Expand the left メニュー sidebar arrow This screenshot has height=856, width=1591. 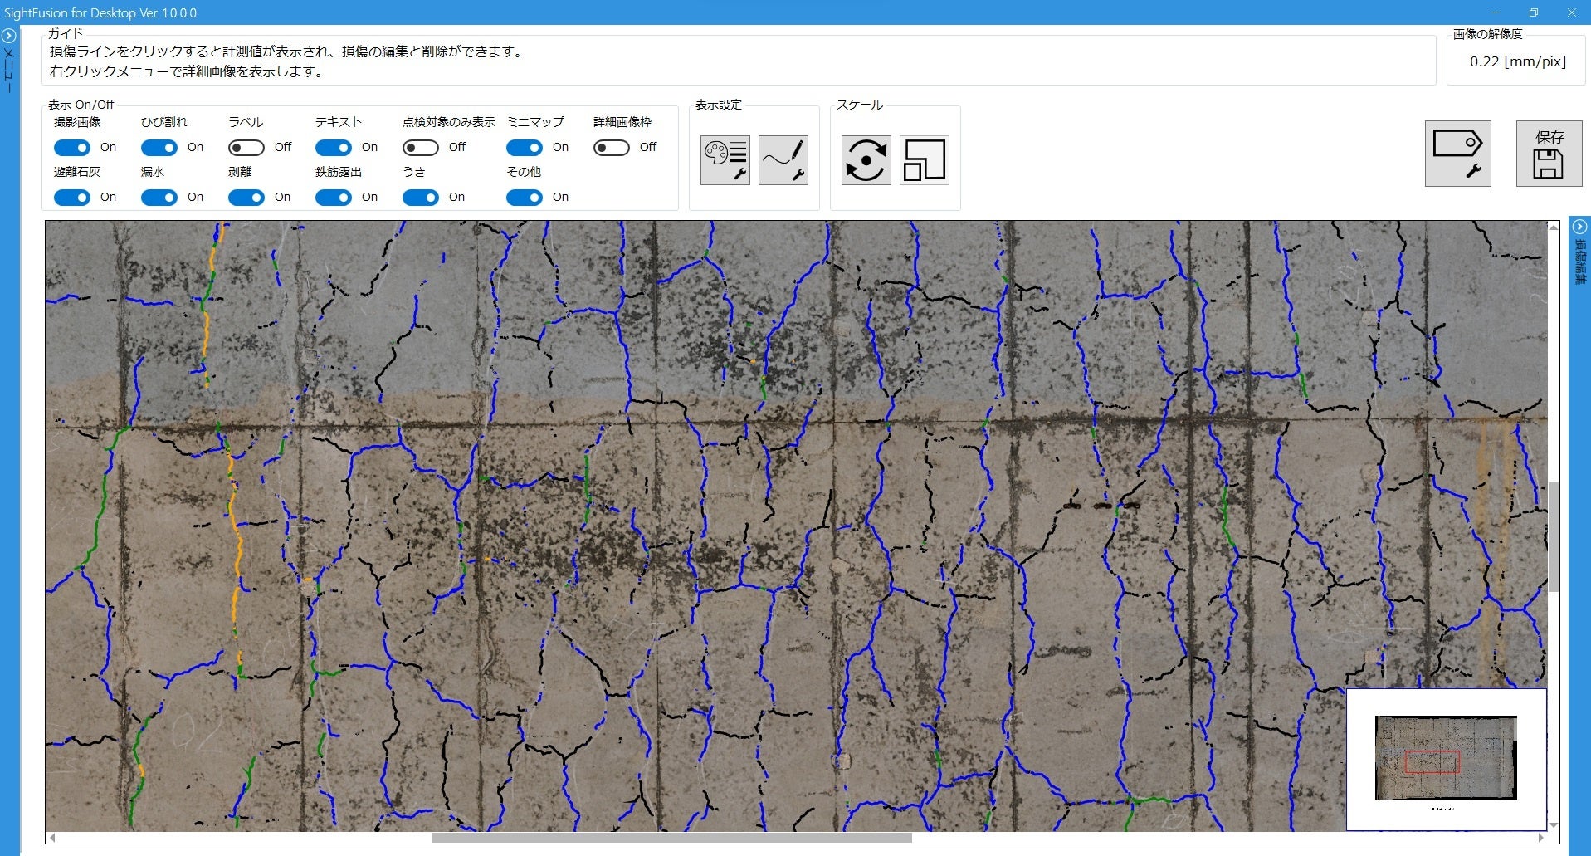pyautogui.click(x=9, y=37)
